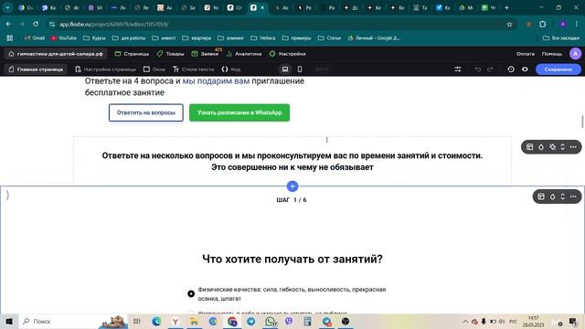Bookmark this page with star icon
This screenshot has width=585, height=329.
(x=509, y=25)
